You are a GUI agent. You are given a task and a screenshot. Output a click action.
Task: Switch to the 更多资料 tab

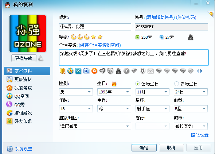tap(27, 79)
